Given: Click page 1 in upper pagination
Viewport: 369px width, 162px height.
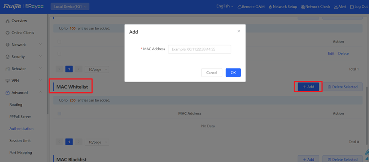Looking at the screenshot, I should point(69,69).
